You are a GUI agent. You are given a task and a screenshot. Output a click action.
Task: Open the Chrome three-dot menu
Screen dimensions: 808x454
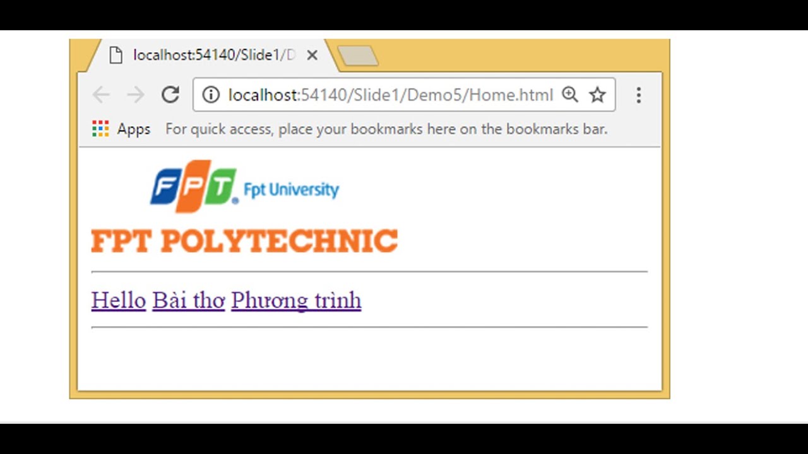tap(638, 95)
